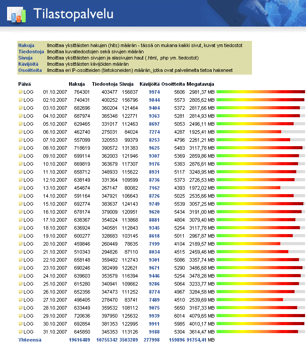Open the folder icon for 13.10.2007
Image resolution: width=306 pixels, height=346 pixels.
tap(21, 188)
